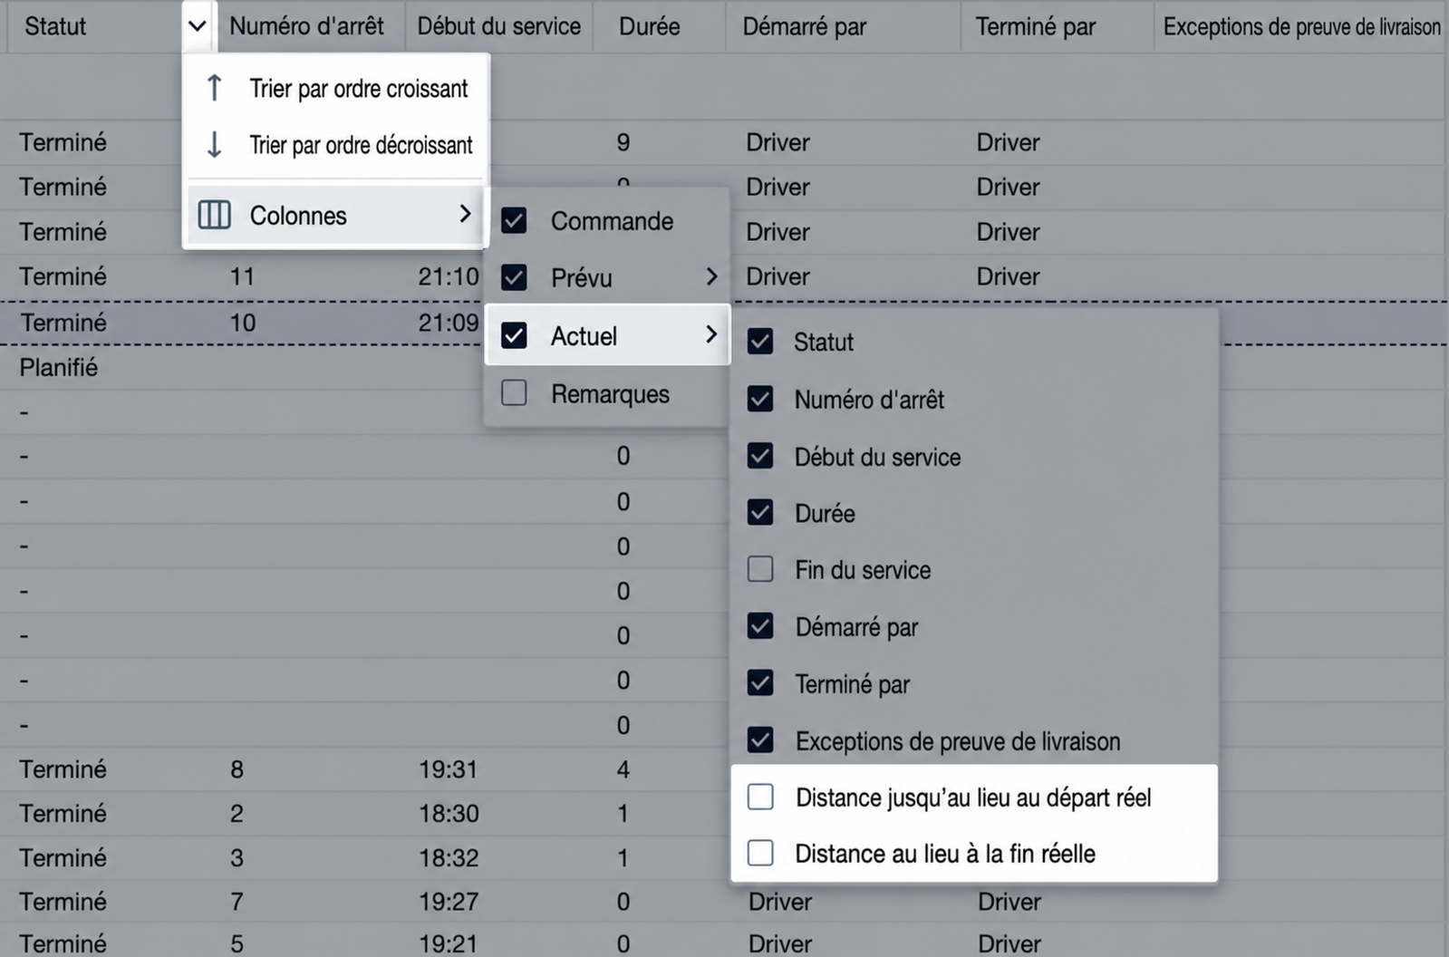Click the descending sort arrow icon
The image size is (1449, 957).
point(214,145)
